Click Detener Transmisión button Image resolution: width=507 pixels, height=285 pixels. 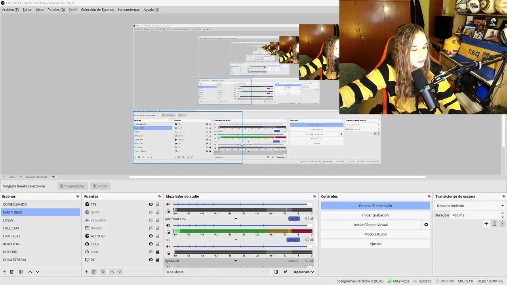(x=375, y=206)
